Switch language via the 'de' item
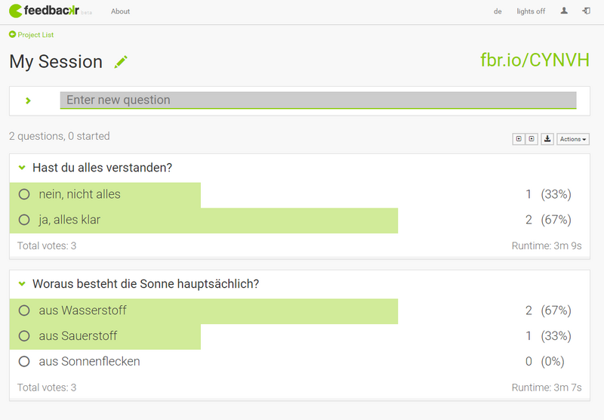 point(498,11)
